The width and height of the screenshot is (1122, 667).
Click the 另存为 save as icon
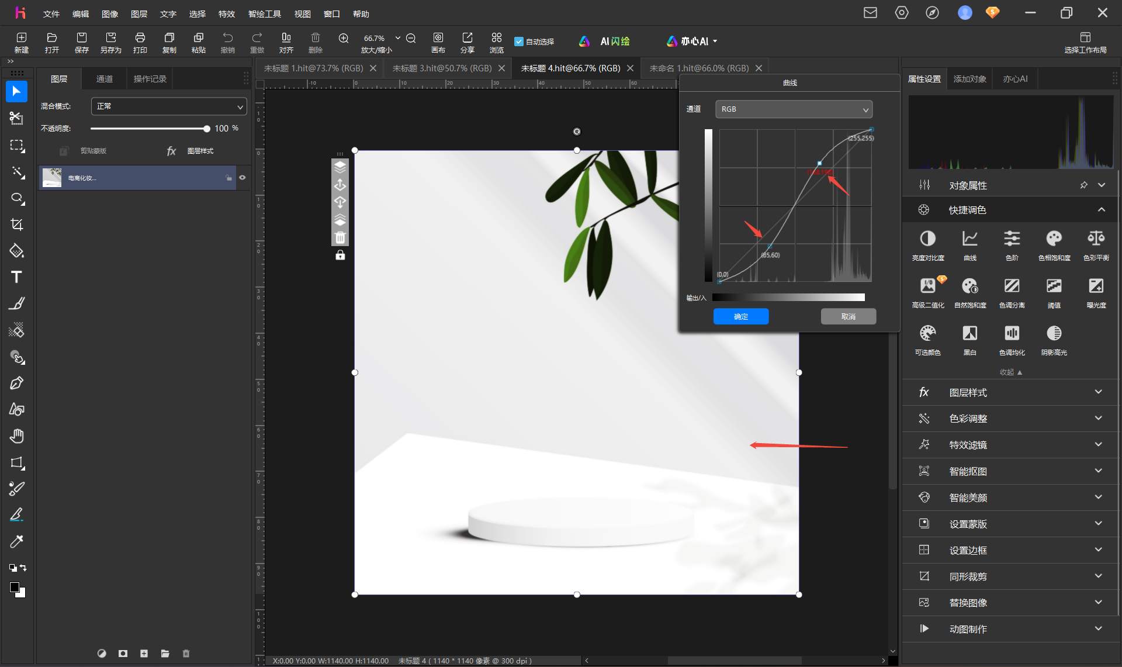(x=111, y=42)
